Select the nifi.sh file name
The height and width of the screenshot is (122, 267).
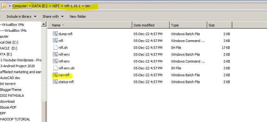point(63,48)
